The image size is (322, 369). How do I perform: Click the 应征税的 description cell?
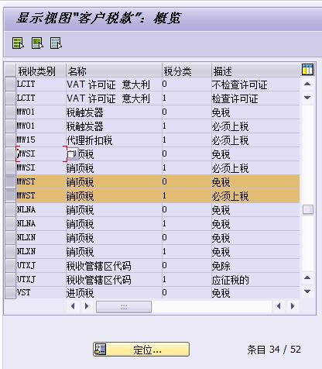coord(255,280)
